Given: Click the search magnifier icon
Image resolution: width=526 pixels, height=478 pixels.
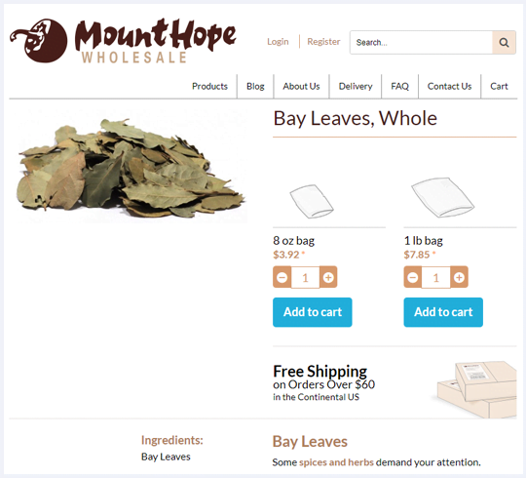Looking at the screenshot, I should point(504,42).
